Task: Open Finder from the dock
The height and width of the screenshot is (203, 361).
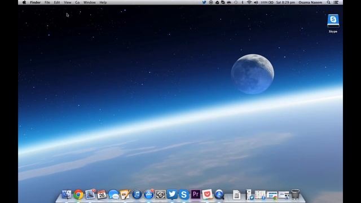Action: pos(67,195)
